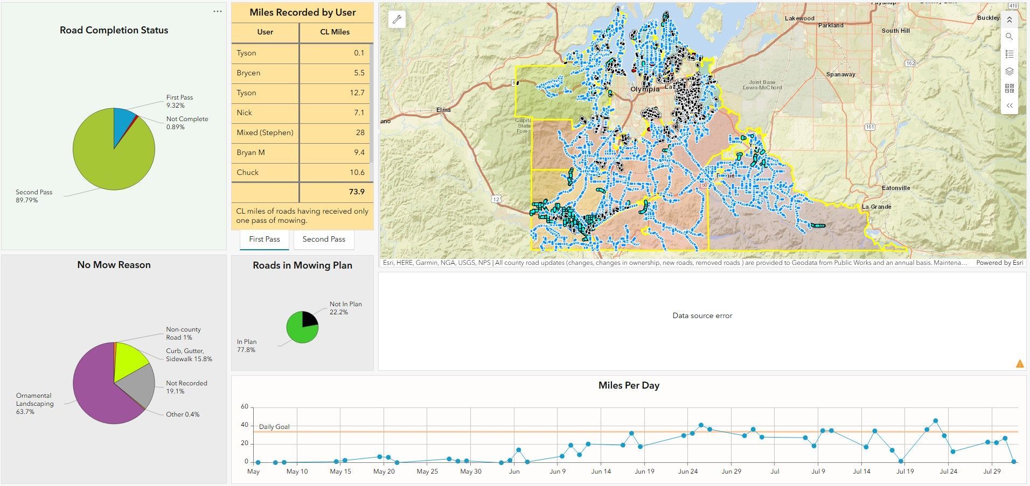Click the orange data source warning icon

(1019, 364)
